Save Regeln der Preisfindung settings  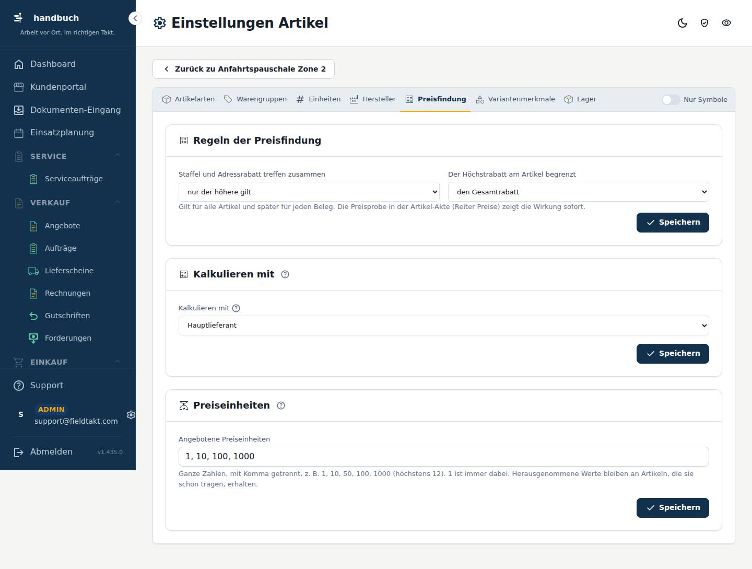(x=673, y=223)
